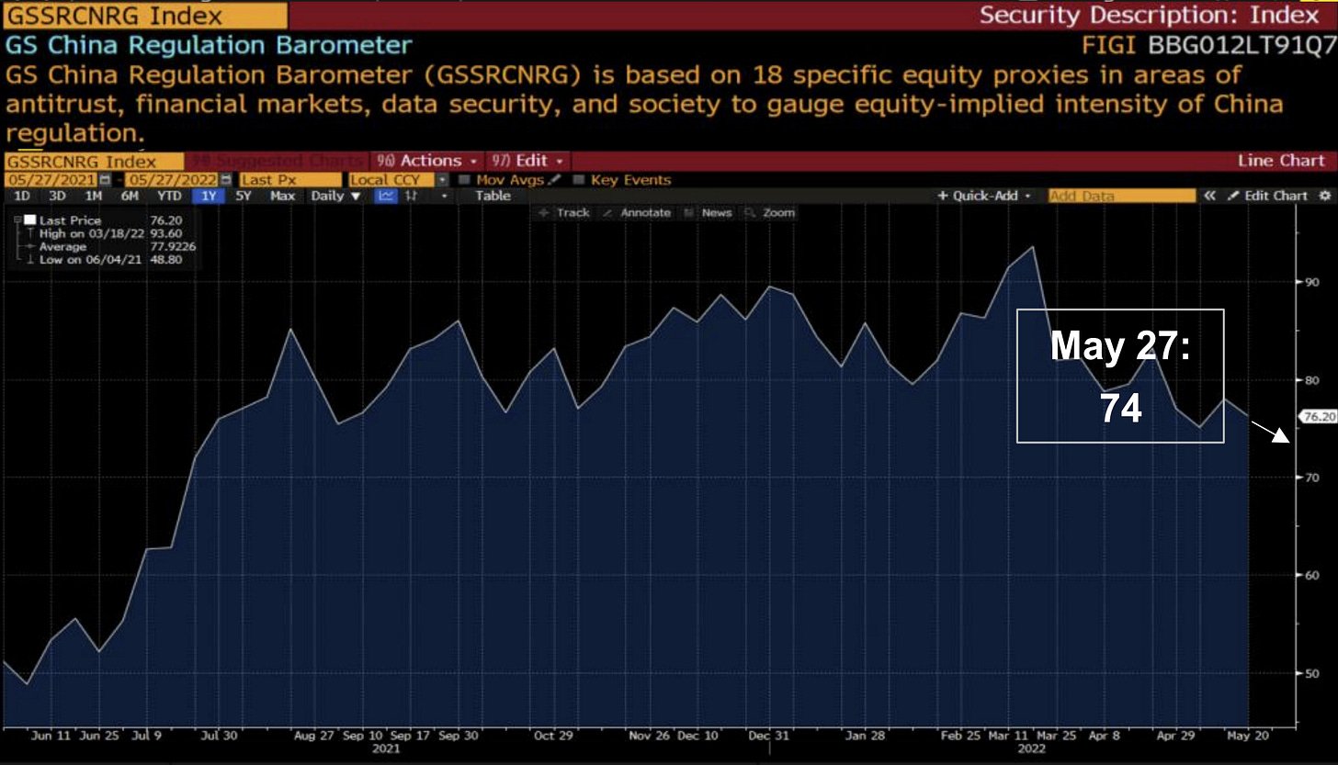Expand the chart style options arrow
Viewport: 1338px width, 765px height.
pos(444,196)
